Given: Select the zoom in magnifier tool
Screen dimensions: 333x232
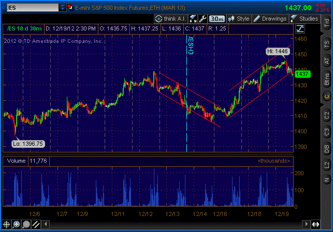Looking at the screenshot, I should pyautogui.click(x=16, y=224).
